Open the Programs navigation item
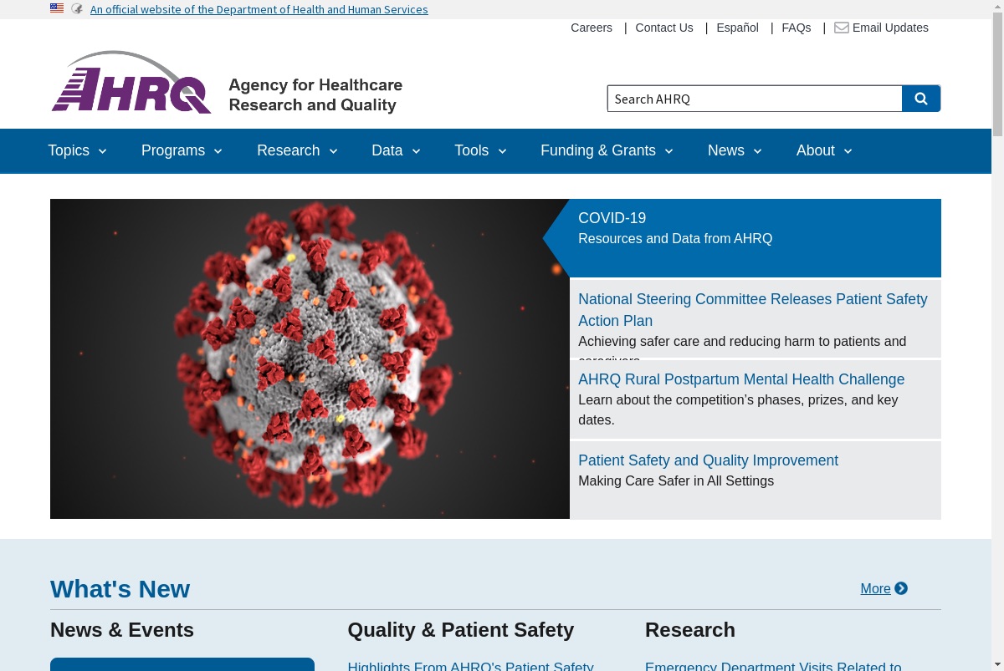The height and width of the screenshot is (671, 1004). pos(173,150)
